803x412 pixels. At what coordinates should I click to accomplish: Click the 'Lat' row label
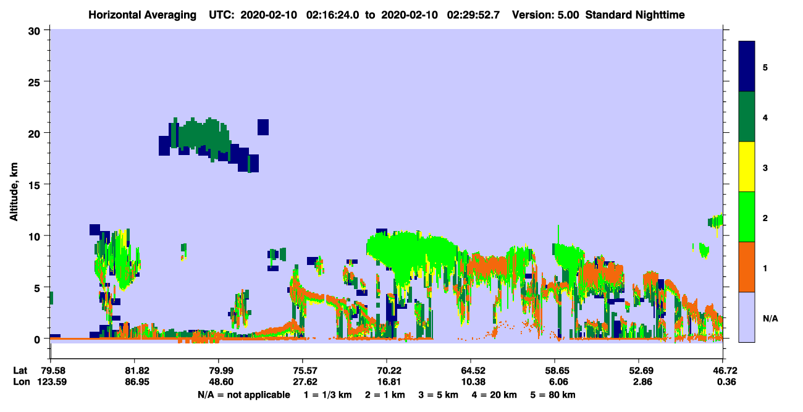coord(20,371)
